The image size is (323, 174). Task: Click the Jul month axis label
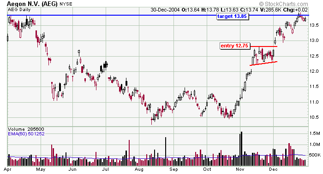point(106,169)
